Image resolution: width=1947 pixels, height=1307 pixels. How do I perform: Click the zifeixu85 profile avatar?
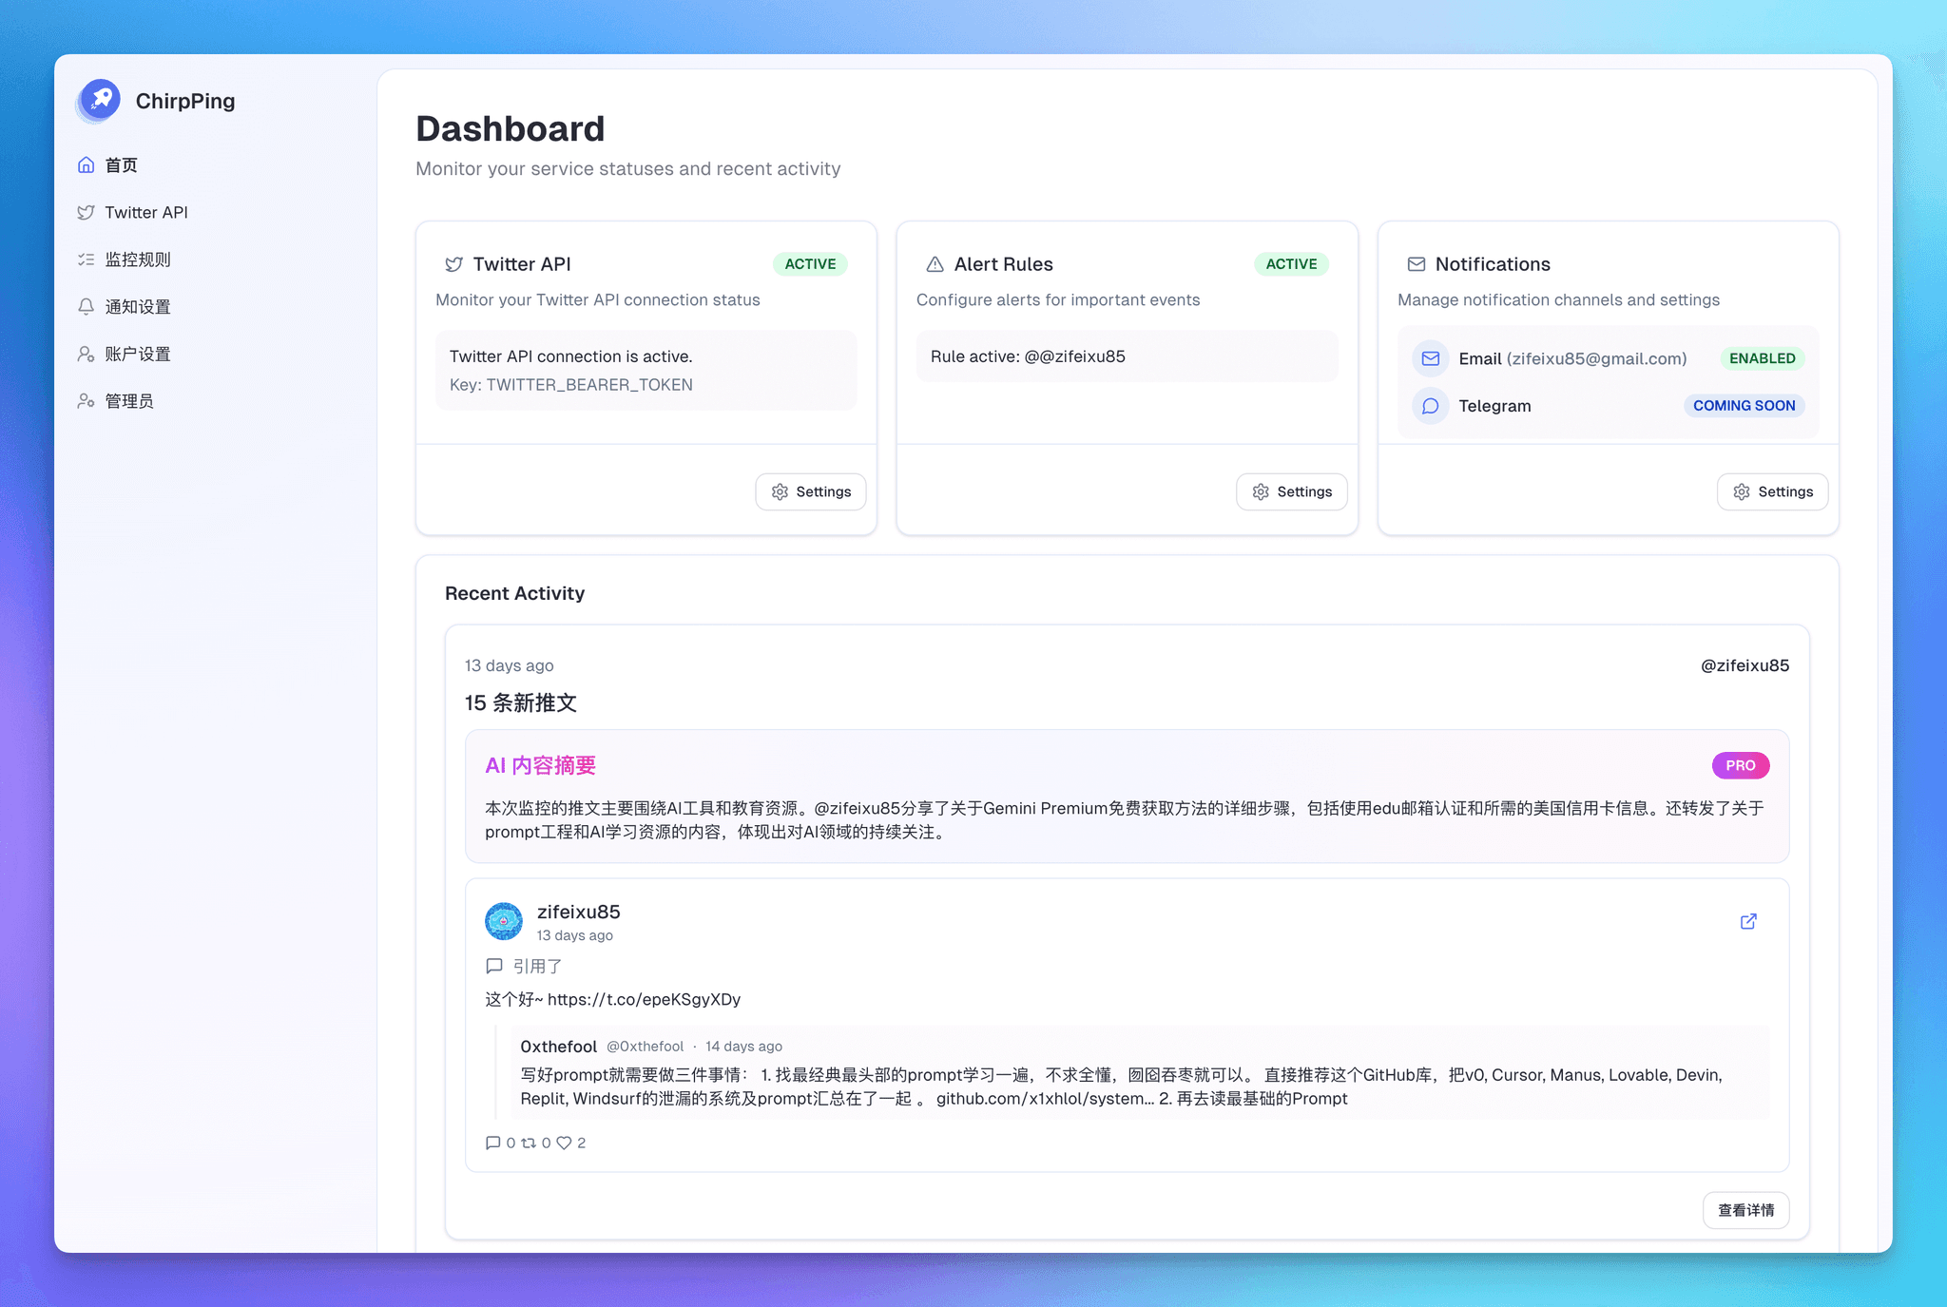pos(504,921)
